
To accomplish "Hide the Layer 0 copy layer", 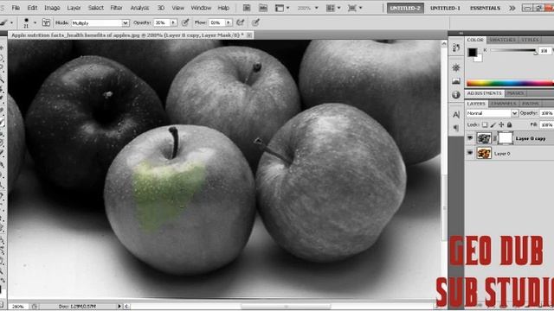I will [470, 138].
